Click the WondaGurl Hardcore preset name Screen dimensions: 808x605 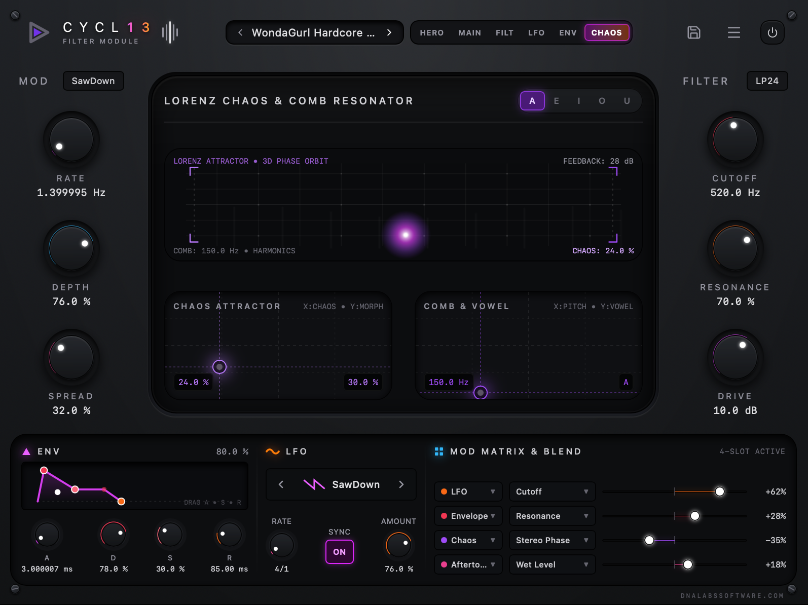(x=313, y=32)
